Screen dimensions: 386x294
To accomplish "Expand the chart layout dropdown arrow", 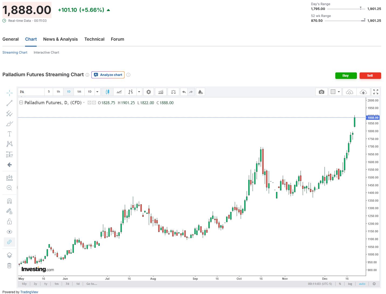I will [339, 92].
